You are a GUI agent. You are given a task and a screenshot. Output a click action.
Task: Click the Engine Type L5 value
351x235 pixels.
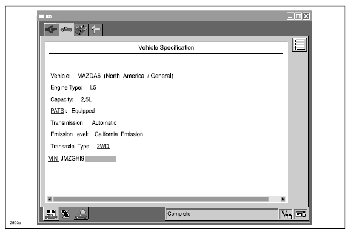tap(93, 88)
